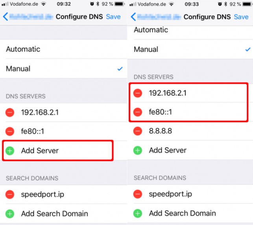This screenshot has height=225, width=253.
Task: Go back using the left screen's back chevron
Action: click(6, 17)
